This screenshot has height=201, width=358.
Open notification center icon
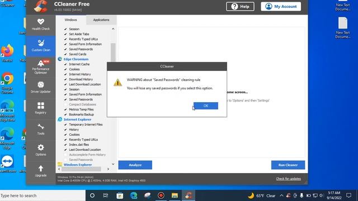(x=348, y=195)
